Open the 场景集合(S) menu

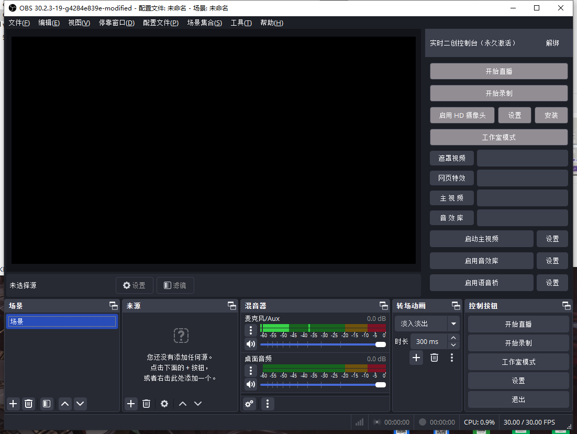(204, 23)
